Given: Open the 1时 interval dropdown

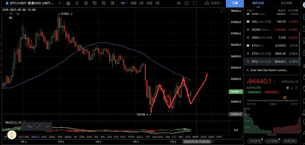Looking at the screenshot, I should point(124,3).
